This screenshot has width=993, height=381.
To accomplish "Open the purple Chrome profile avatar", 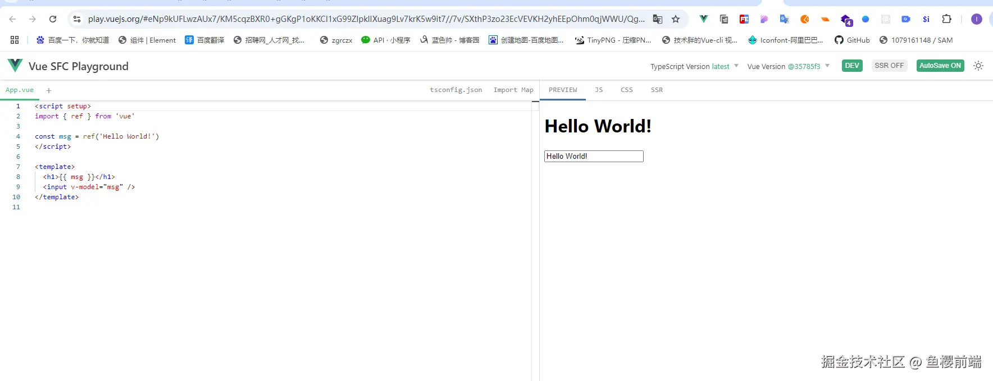I will click(977, 19).
